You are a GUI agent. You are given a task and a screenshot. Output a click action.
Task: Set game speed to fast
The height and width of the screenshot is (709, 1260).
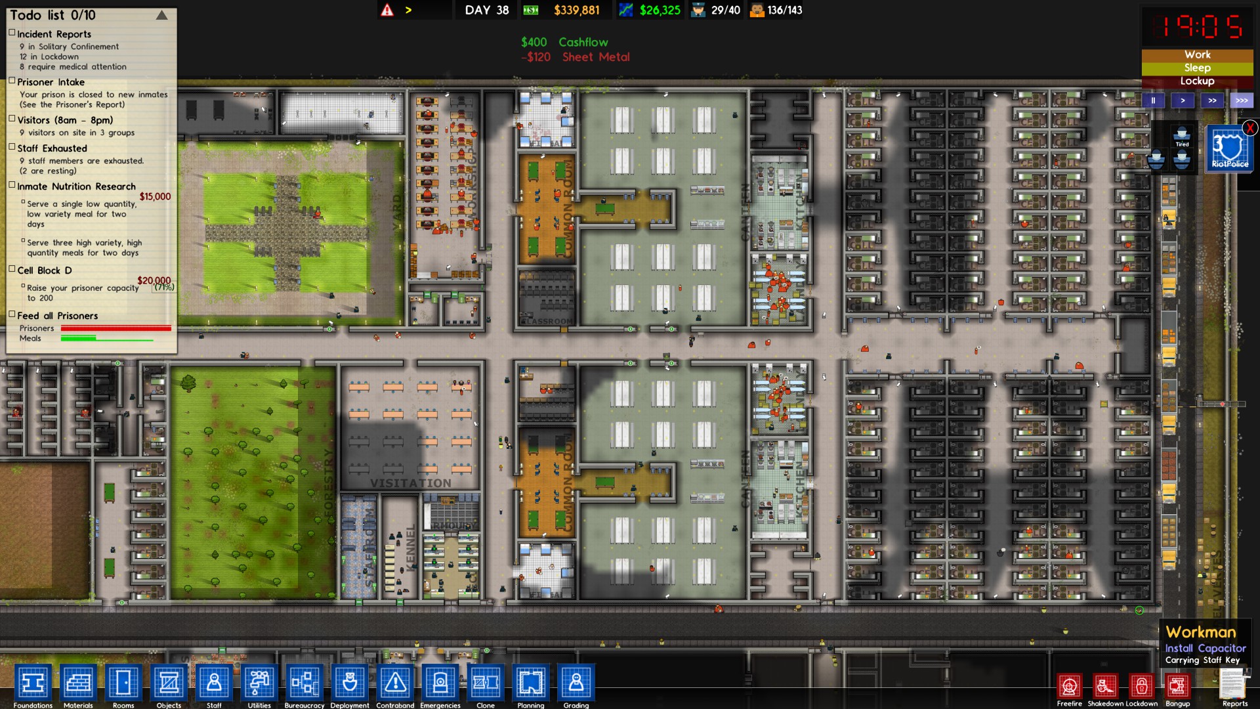(1212, 100)
